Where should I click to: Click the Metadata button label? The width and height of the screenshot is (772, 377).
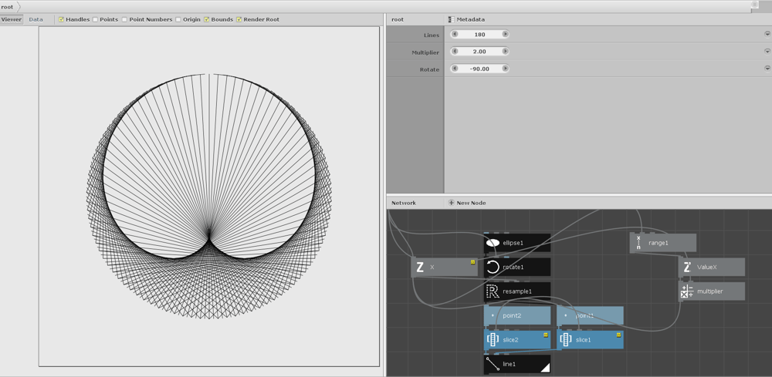[x=470, y=20]
